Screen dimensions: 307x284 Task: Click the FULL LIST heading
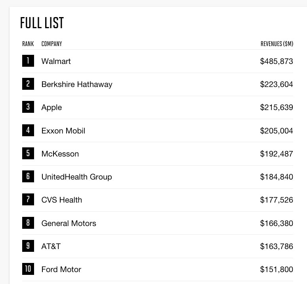pyautogui.click(x=42, y=23)
